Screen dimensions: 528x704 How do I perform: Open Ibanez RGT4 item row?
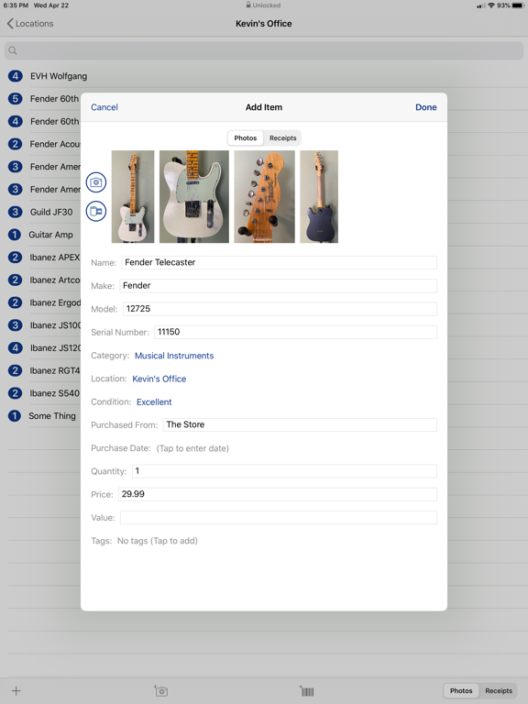[x=40, y=370]
